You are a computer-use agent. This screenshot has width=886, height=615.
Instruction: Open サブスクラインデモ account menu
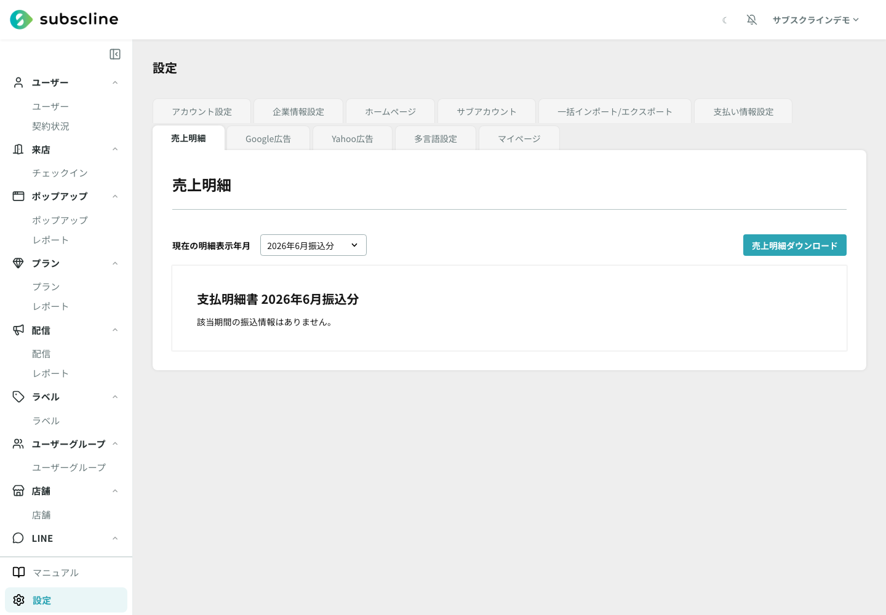[815, 20]
